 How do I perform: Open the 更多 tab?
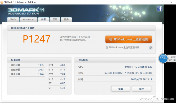tap(66, 19)
